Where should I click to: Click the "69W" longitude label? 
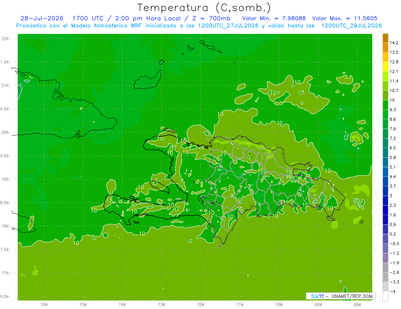click(x=318, y=304)
